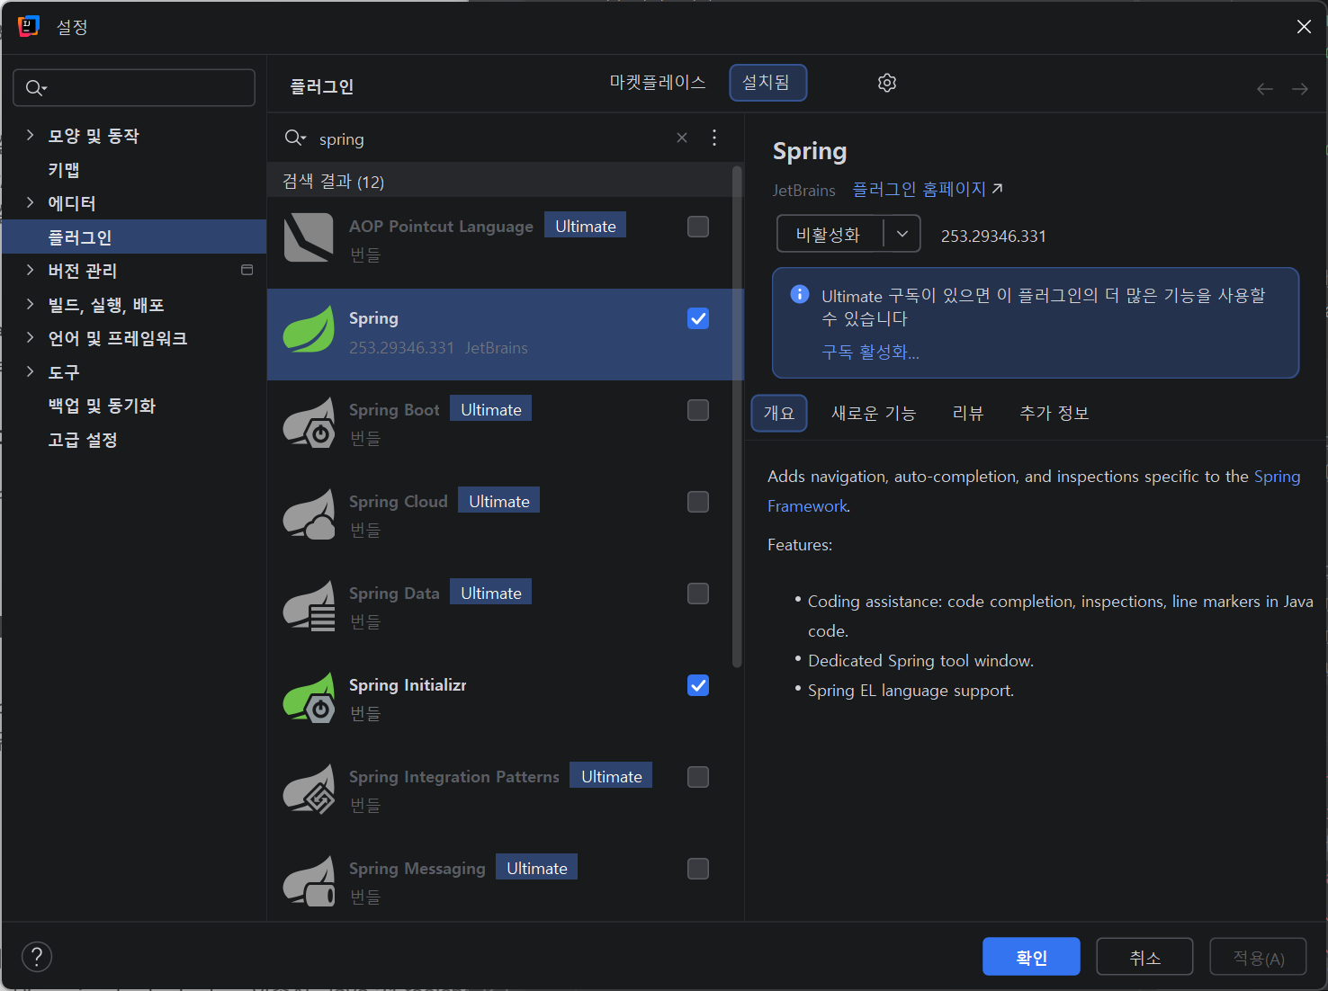
Task: Expand the 모양 및 동작 settings section
Action: [30, 136]
